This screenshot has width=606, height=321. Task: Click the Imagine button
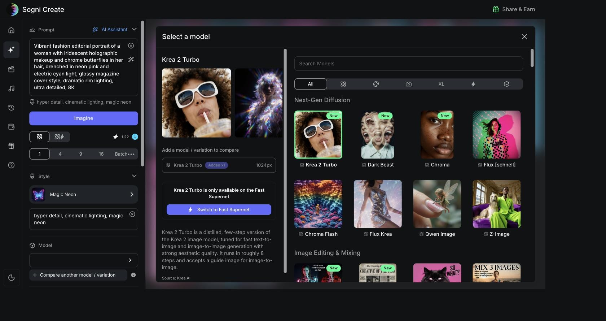pos(84,118)
